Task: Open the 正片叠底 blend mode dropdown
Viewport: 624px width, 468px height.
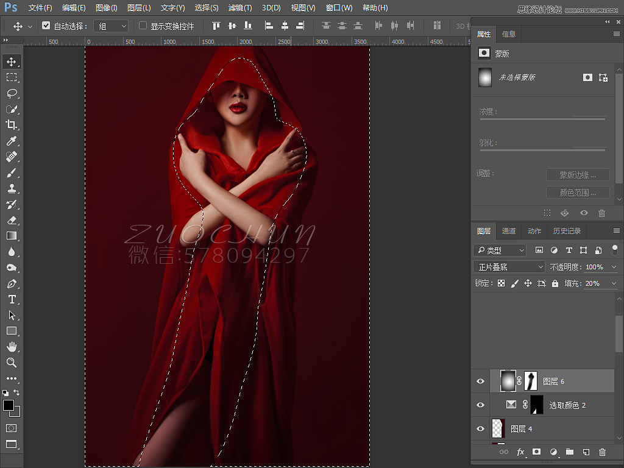Action: coord(509,267)
